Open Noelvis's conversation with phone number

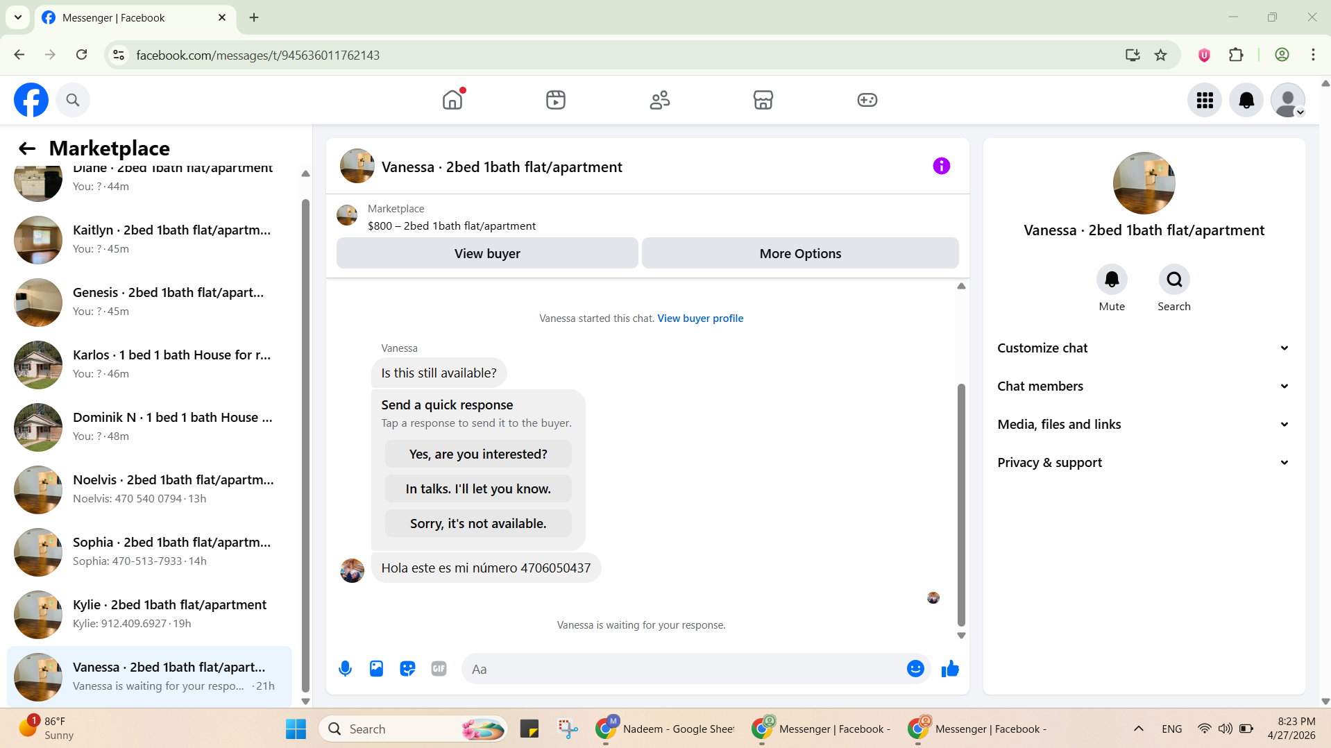point(149,489)
